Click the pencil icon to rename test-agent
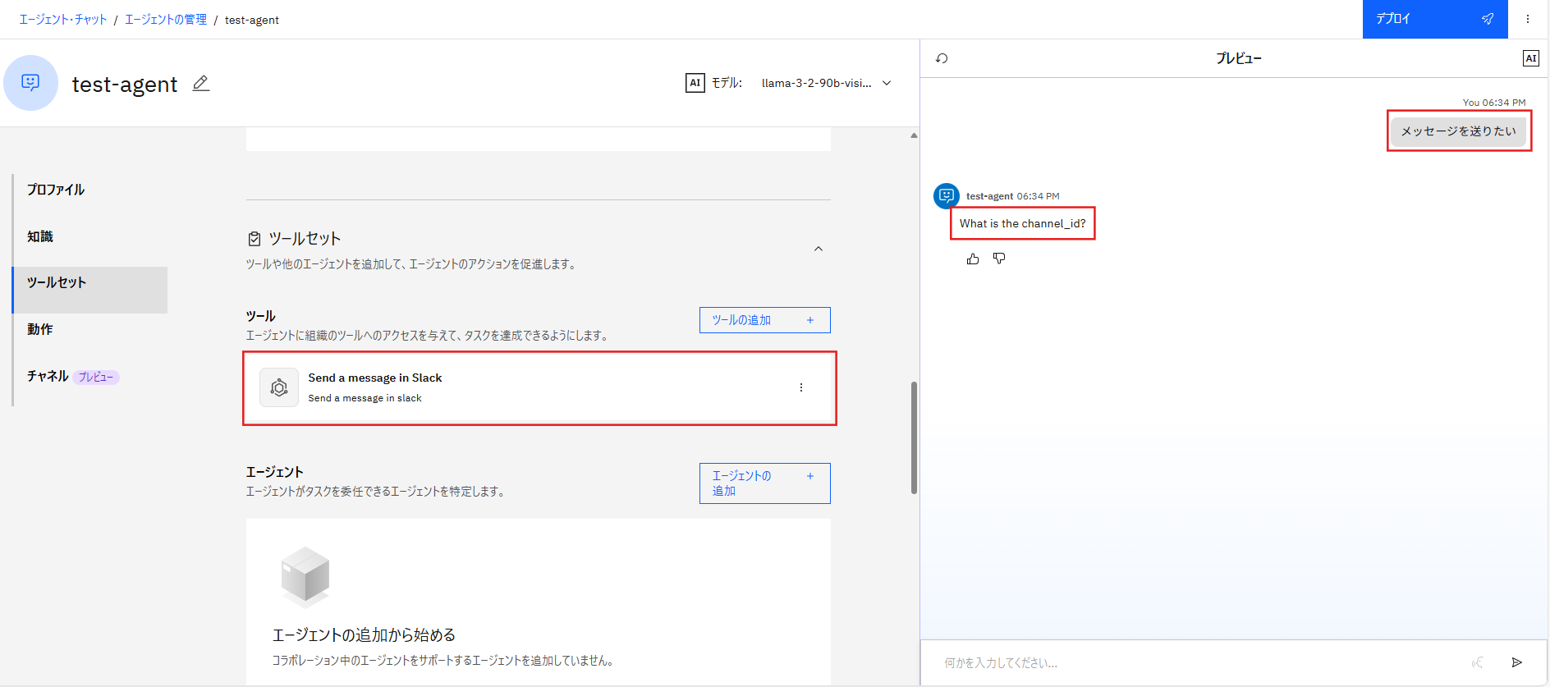The width and height of the screenshot is (1550, 687). click(x=201, y=83)
